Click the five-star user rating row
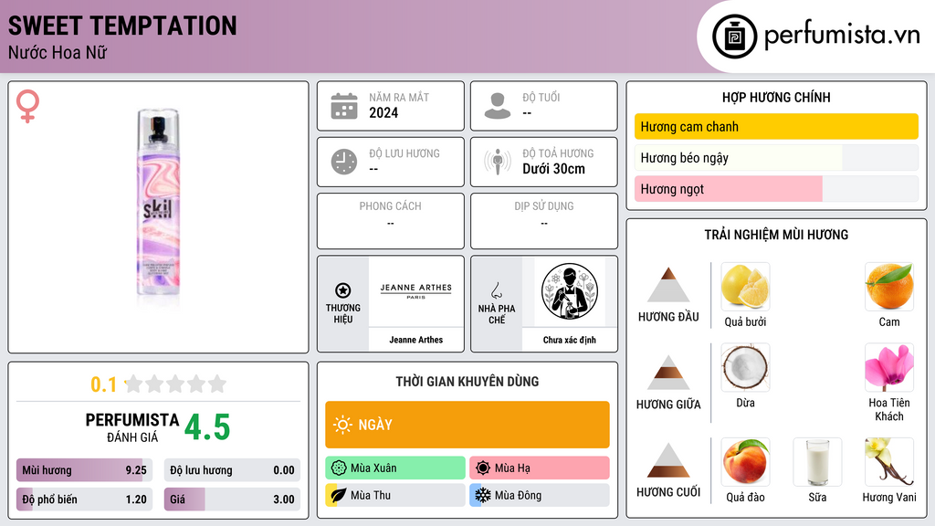935x526 pixels. tap(176, 384)
